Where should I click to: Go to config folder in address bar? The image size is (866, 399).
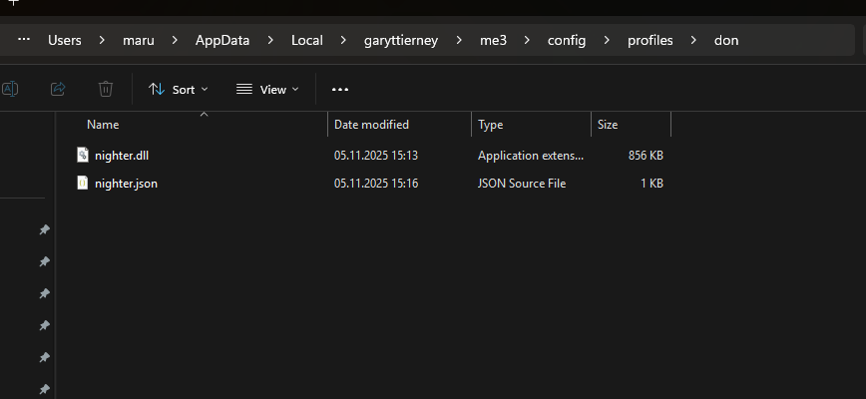(567, 41)
